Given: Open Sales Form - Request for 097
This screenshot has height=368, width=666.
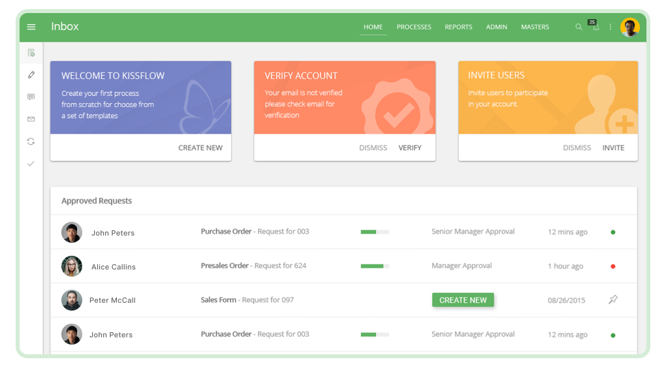Looking at the screenshot, I should (x=247, y=300).
